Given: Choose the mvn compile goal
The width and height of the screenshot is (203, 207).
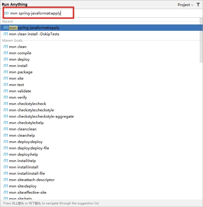Looking at the screenshot, I should click(x=100, y=53).
